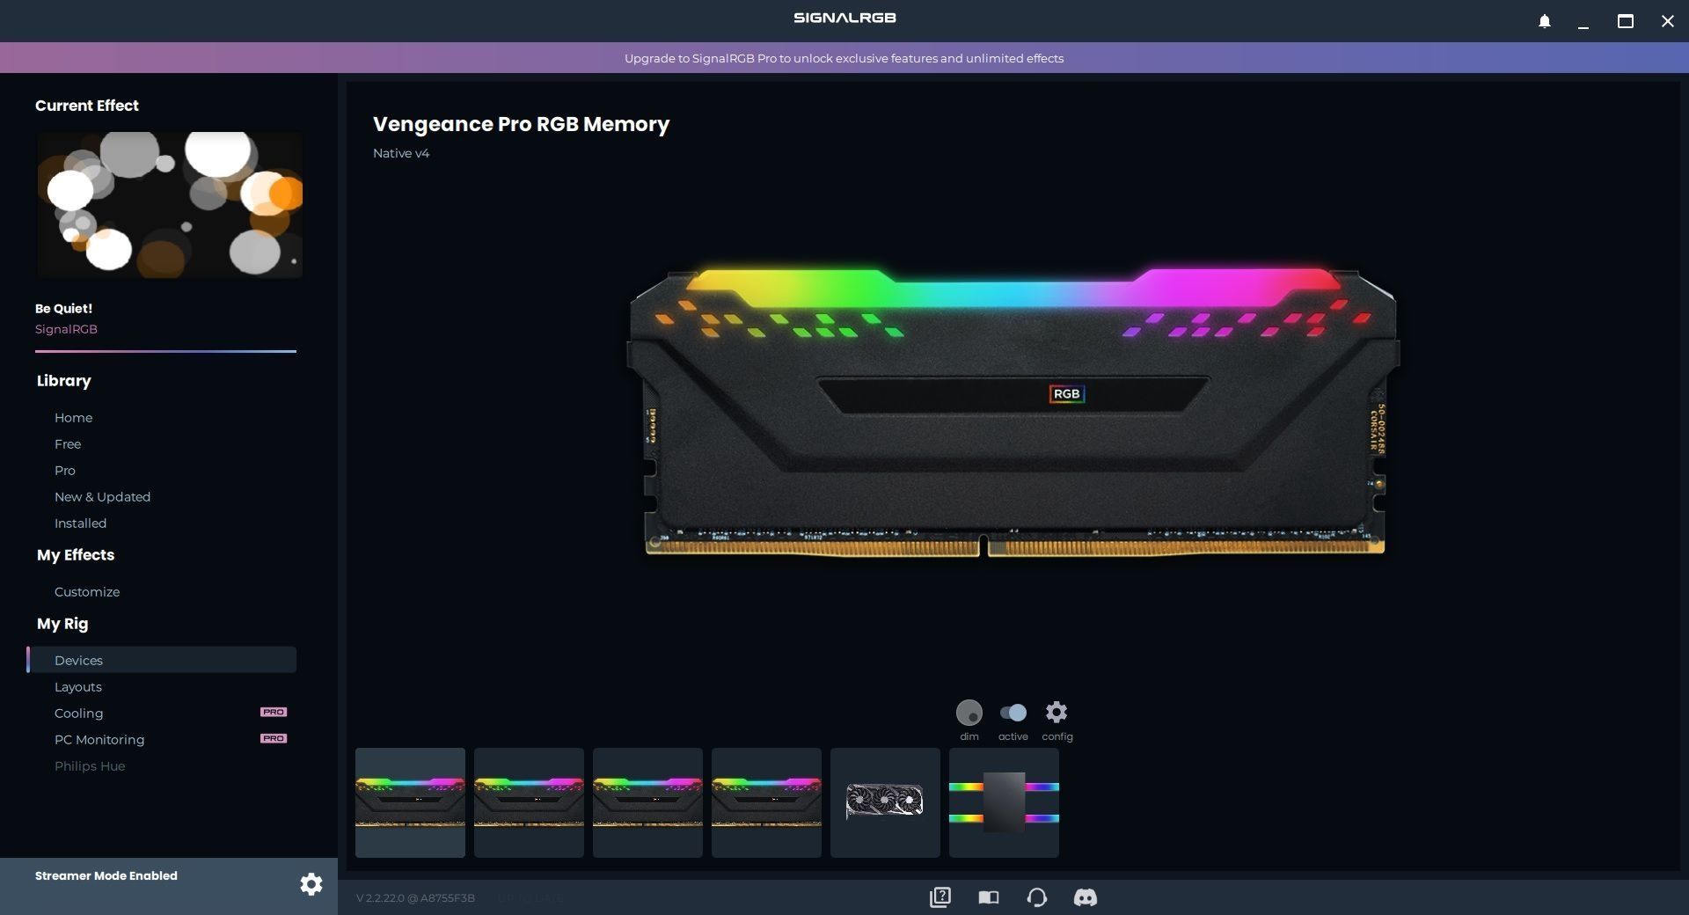This screenshot has height=915, width=1689.
Task: Select the first Vengeance RAM thumbnail
Action: click(x=410, y=802)
